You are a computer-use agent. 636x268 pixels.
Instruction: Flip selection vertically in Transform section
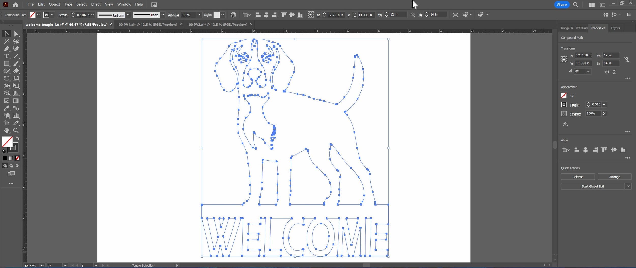(614, 72)
